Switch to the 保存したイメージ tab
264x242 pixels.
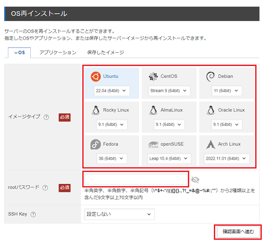tap(106, 53)
